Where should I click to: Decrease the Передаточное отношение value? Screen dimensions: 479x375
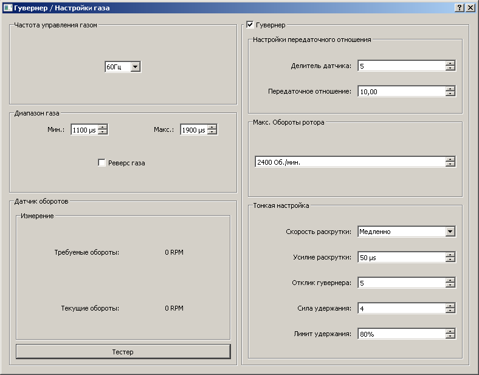(450, 94)
